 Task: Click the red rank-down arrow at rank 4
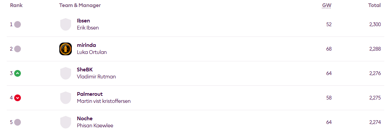pos(18,98)
